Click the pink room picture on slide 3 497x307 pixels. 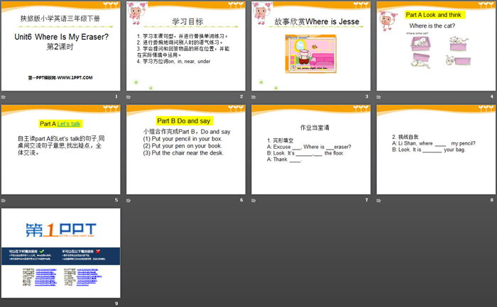pyautogui.click(x=310, y=55)
